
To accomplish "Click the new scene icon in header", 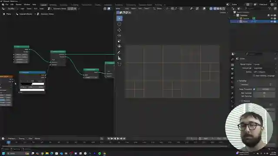I will point(248,4).
